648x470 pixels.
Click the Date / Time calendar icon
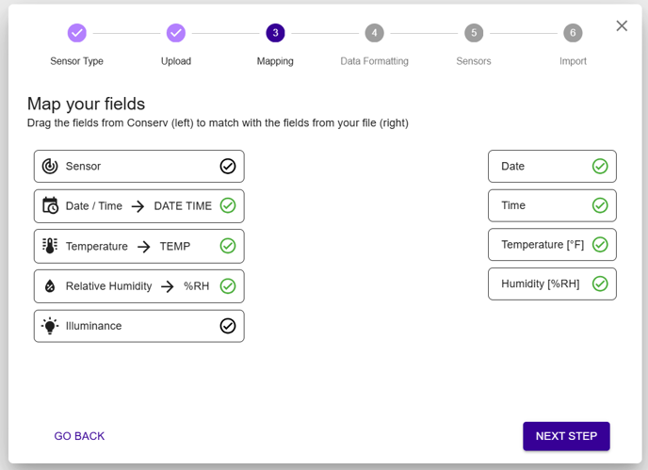tap(50, 206)
